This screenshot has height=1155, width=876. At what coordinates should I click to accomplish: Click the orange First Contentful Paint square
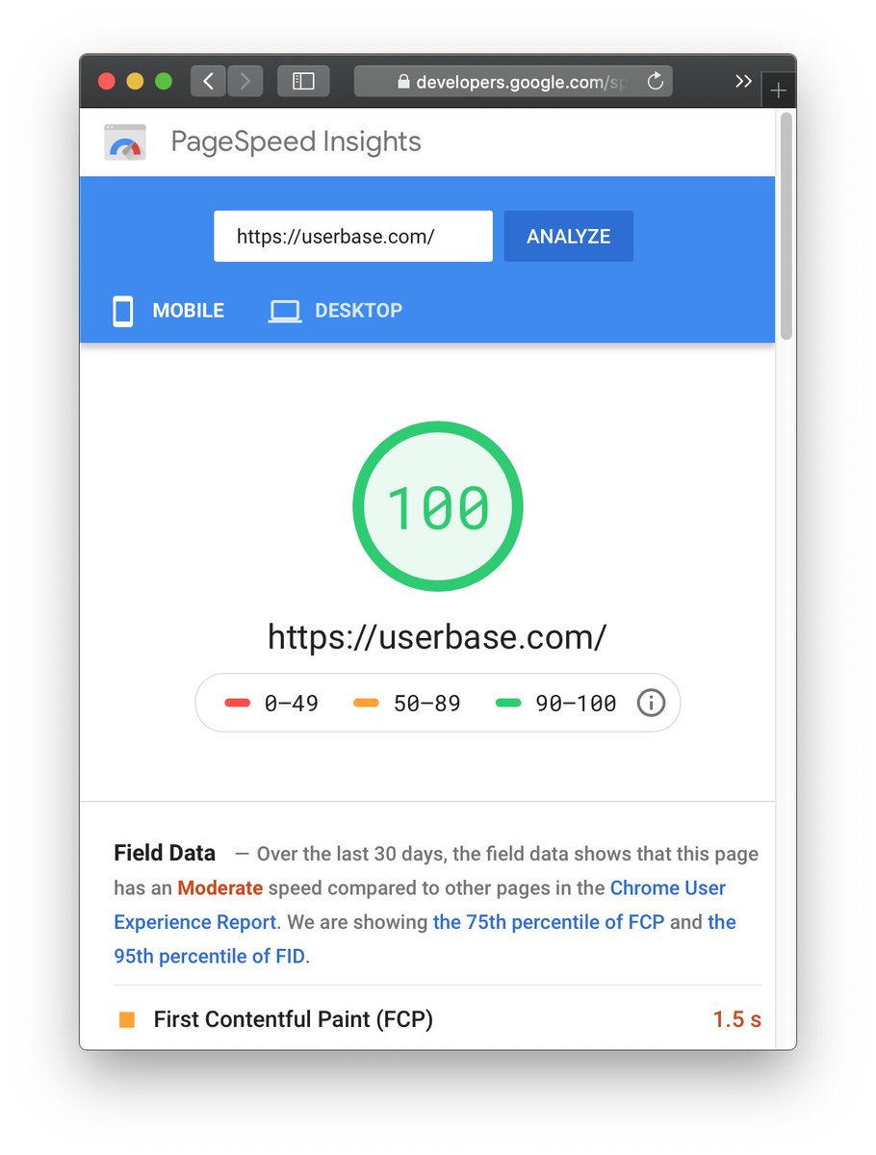pyautogui.click(x=127, y=1019)
